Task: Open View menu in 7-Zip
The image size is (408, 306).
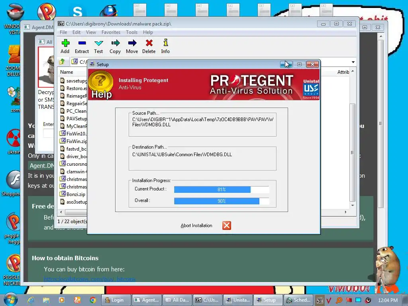Action: tap(91, 32)
